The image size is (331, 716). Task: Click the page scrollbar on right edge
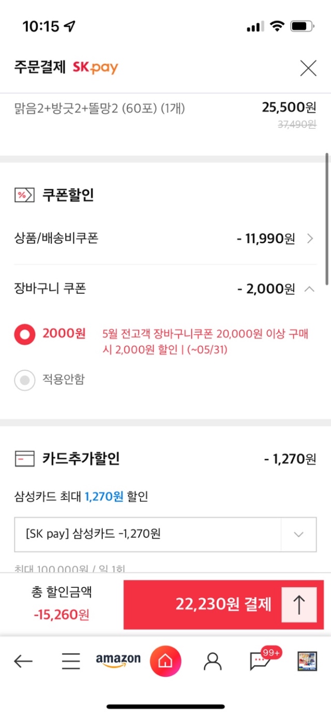pyautogui.click(x=327, y=218)
